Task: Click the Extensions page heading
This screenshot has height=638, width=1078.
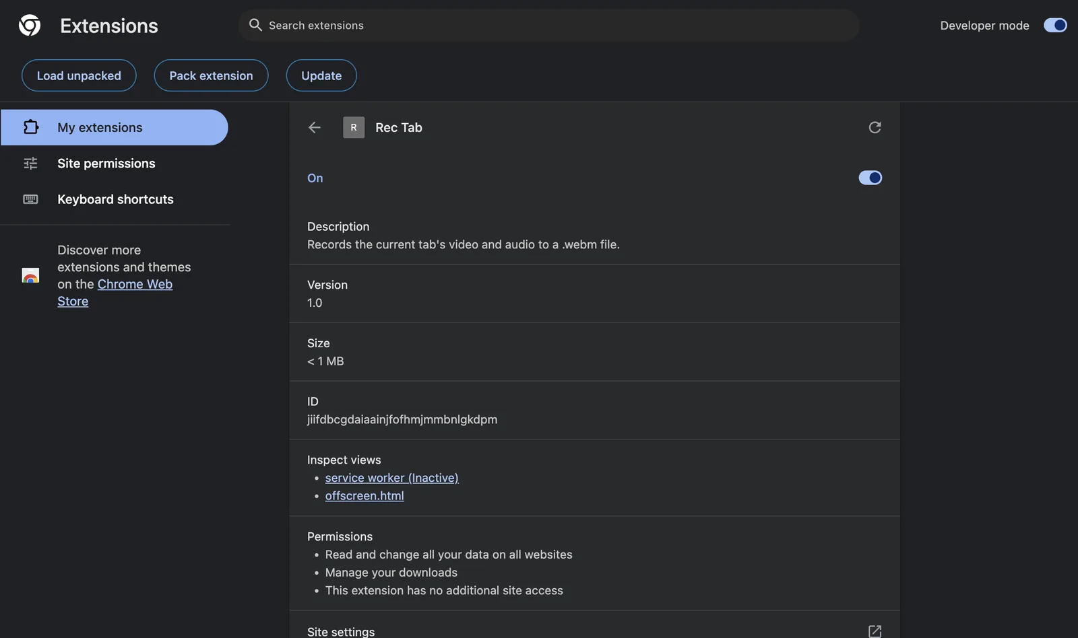Action: (x=109, y=26)
